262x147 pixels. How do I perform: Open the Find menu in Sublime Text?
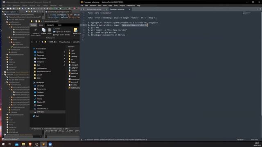(x=99, y=5)
